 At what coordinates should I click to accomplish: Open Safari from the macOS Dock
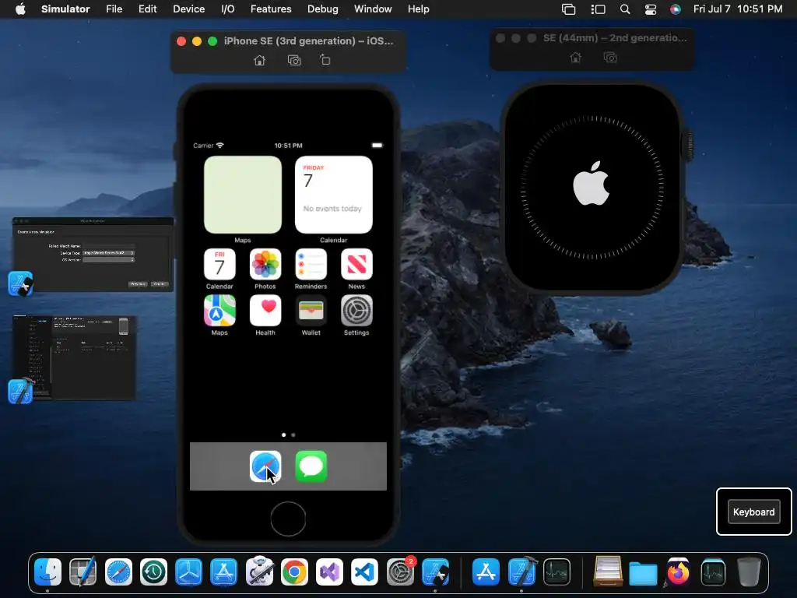click(118, 572)
